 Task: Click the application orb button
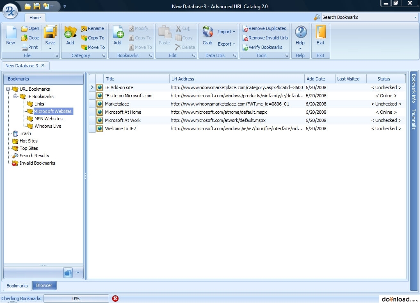(x=10, y=11)
